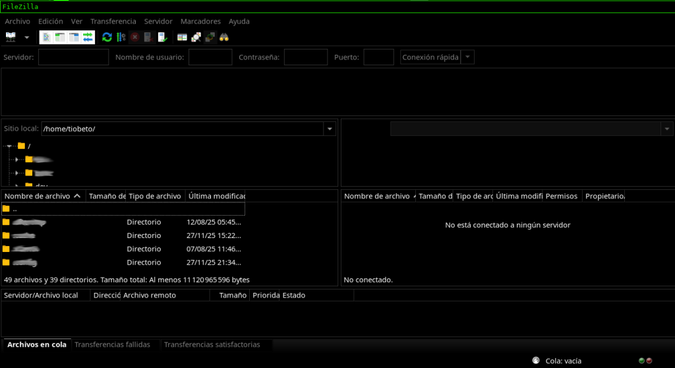Collapse the root "/" tree node
The width and height of the screenshot is (675, 368).
9,146
